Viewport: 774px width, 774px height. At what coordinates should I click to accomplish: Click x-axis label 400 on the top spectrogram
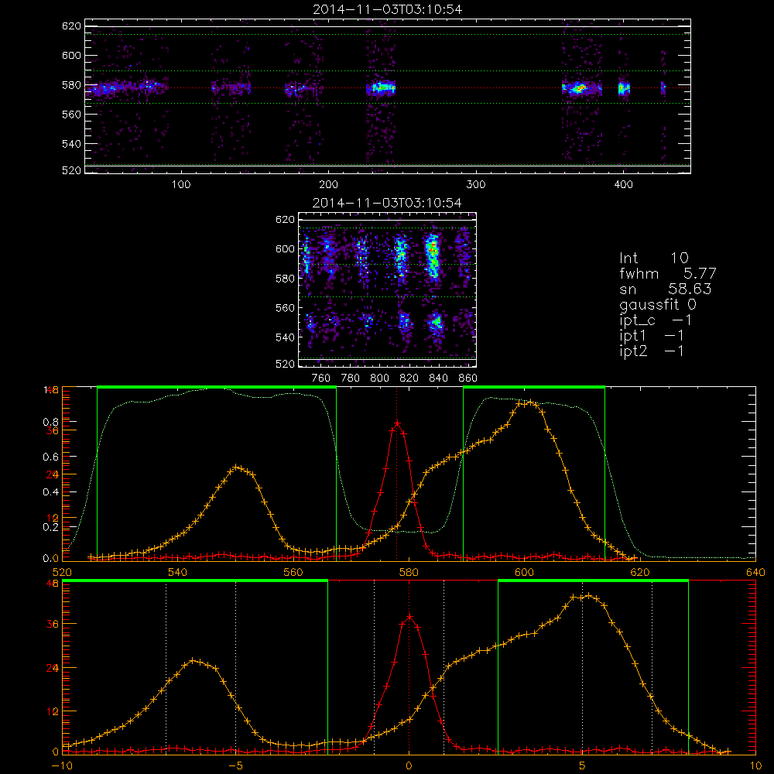623,185
